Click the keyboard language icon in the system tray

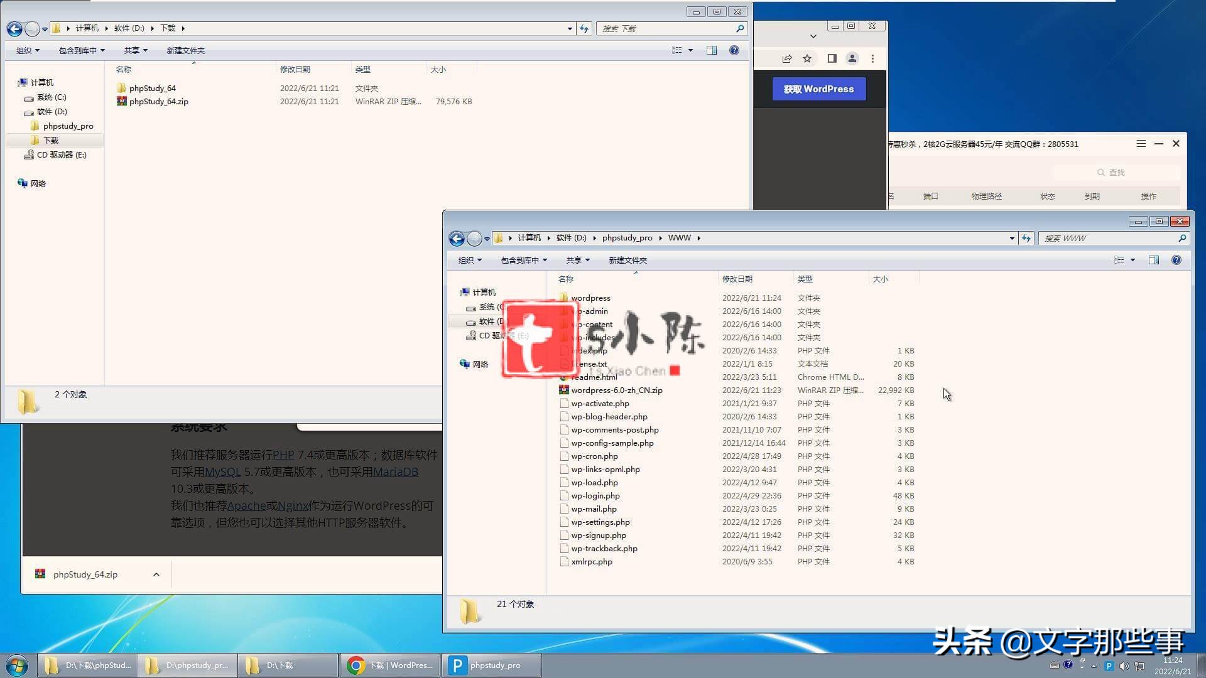click(1055, 665)
